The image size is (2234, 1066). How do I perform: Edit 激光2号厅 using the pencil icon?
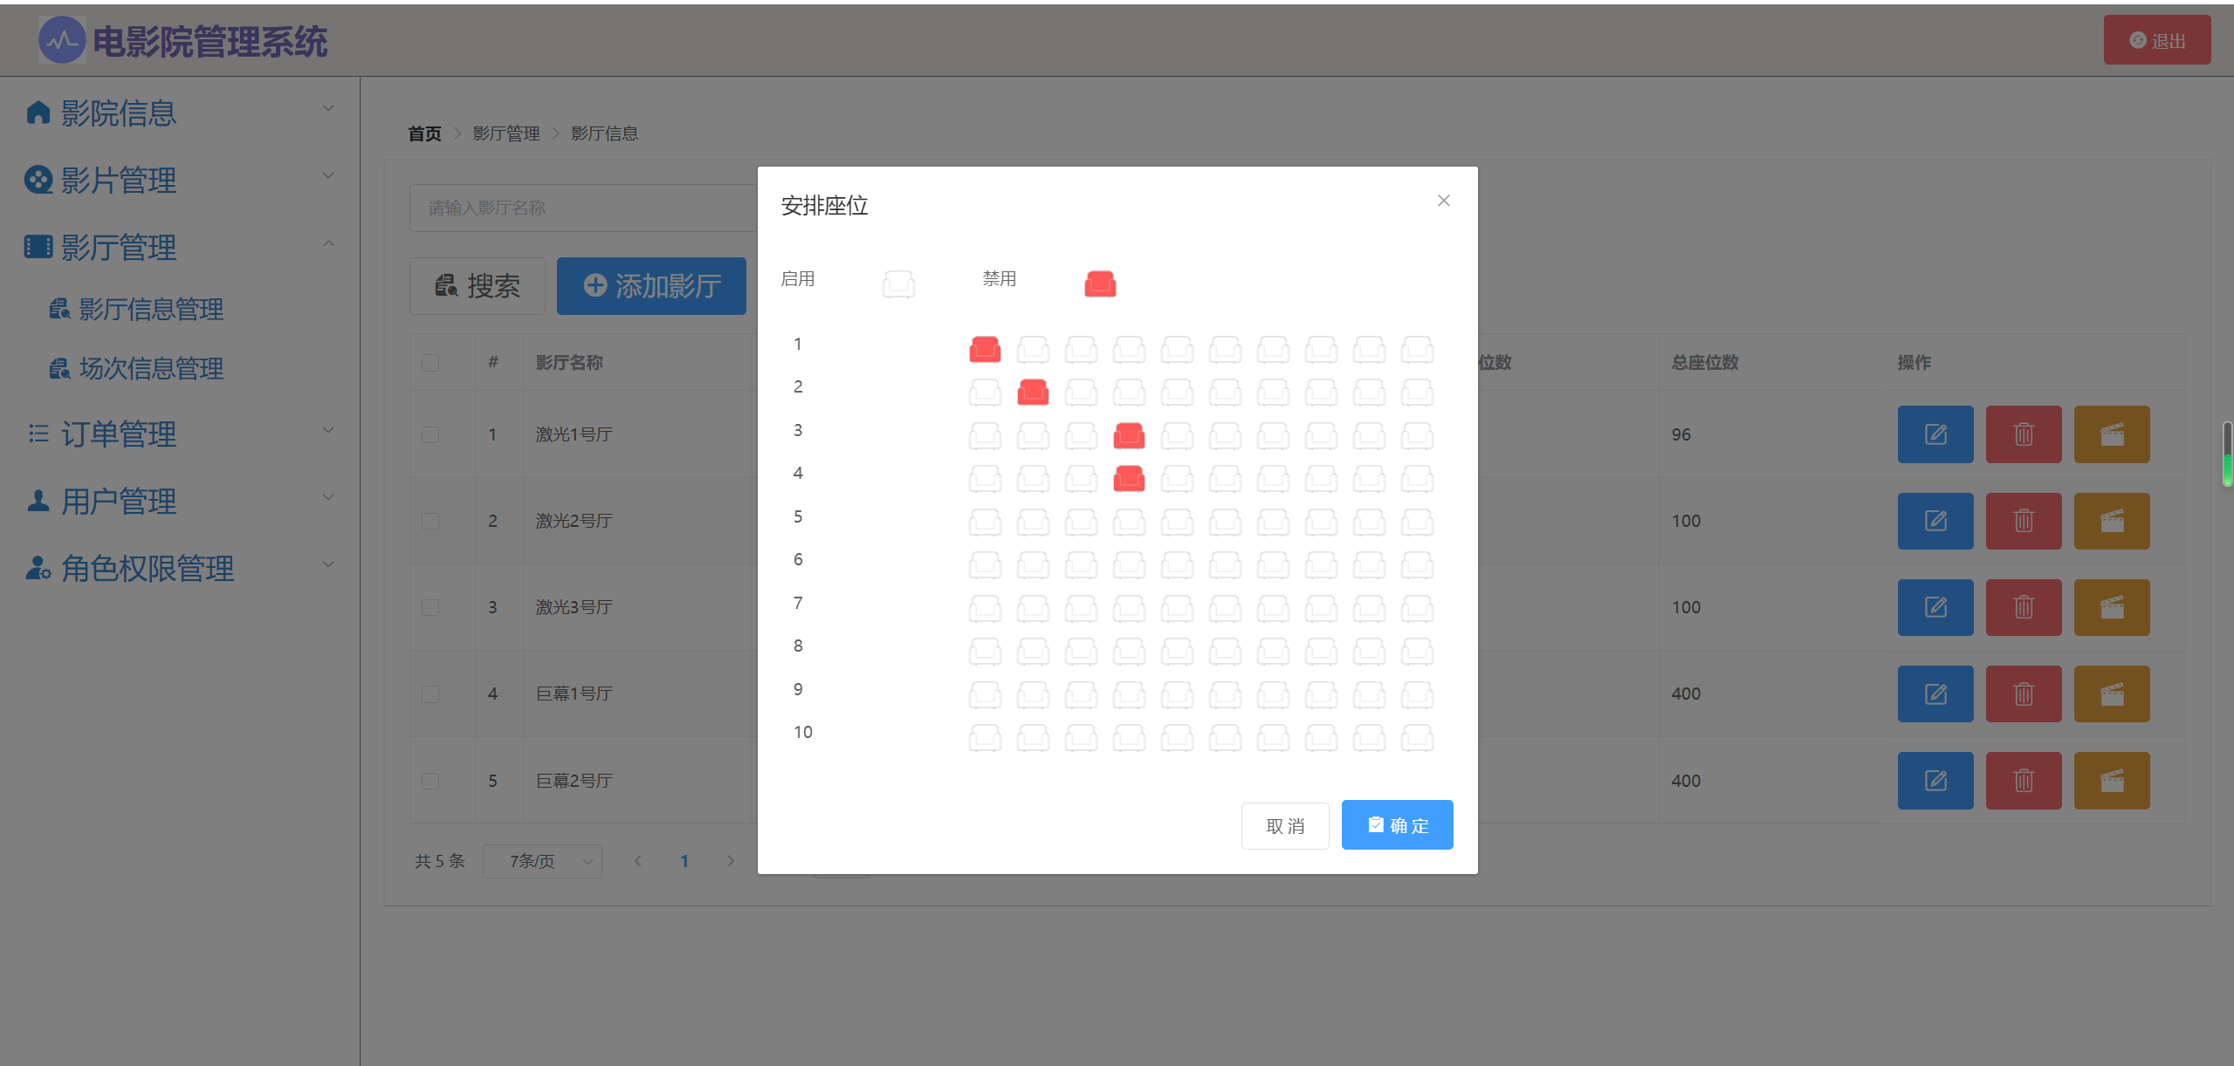(1935, 521)
